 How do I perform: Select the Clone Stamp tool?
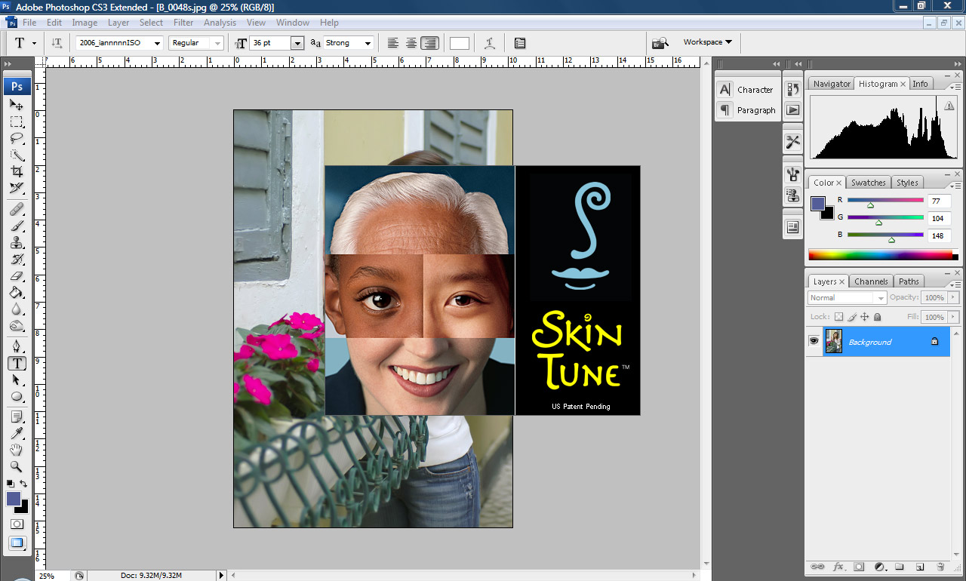tap(17, 242)
